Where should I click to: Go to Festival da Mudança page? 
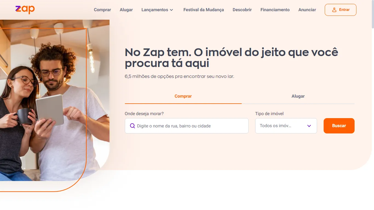coord(204,10)
